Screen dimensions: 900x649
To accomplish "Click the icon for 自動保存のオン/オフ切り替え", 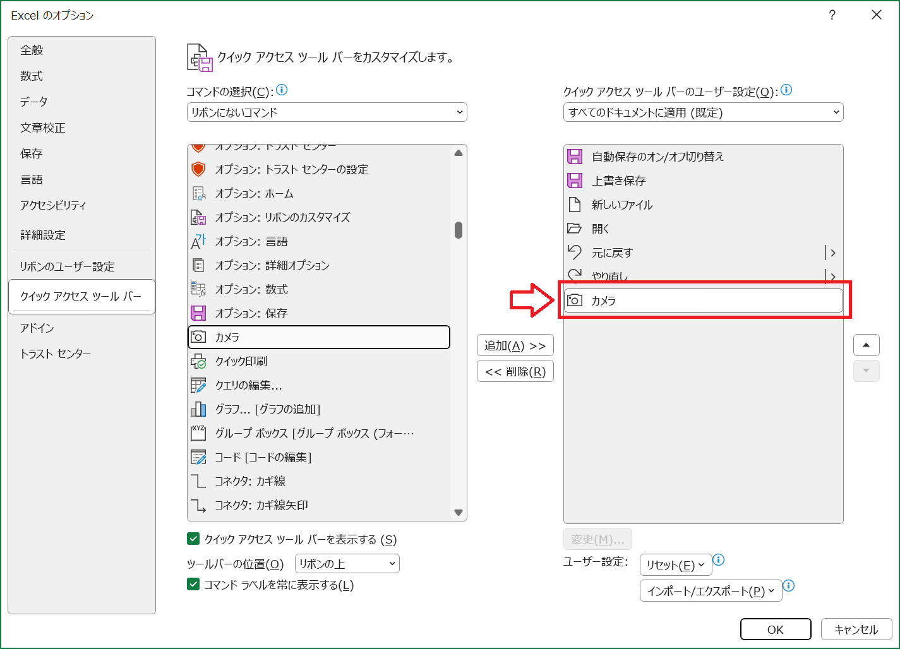I will [575, 157].
